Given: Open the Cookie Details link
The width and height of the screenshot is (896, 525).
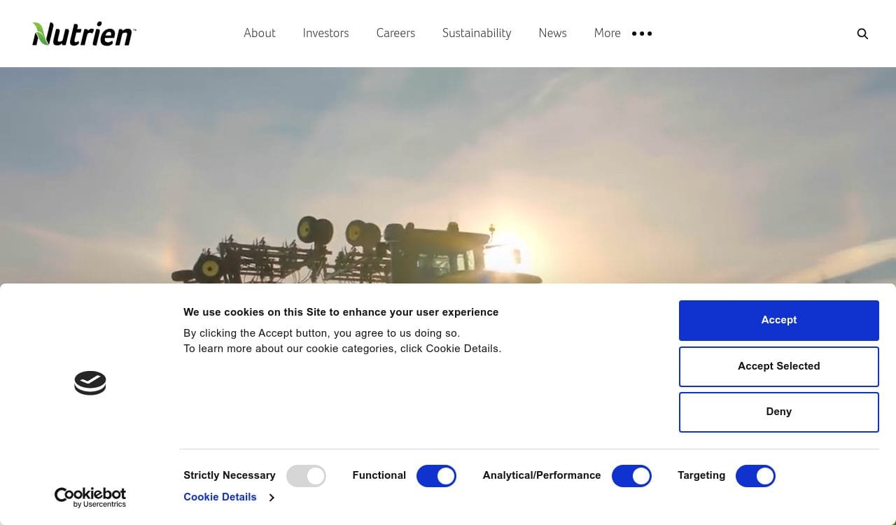Looking at the screenshot, I should point(220,497).
